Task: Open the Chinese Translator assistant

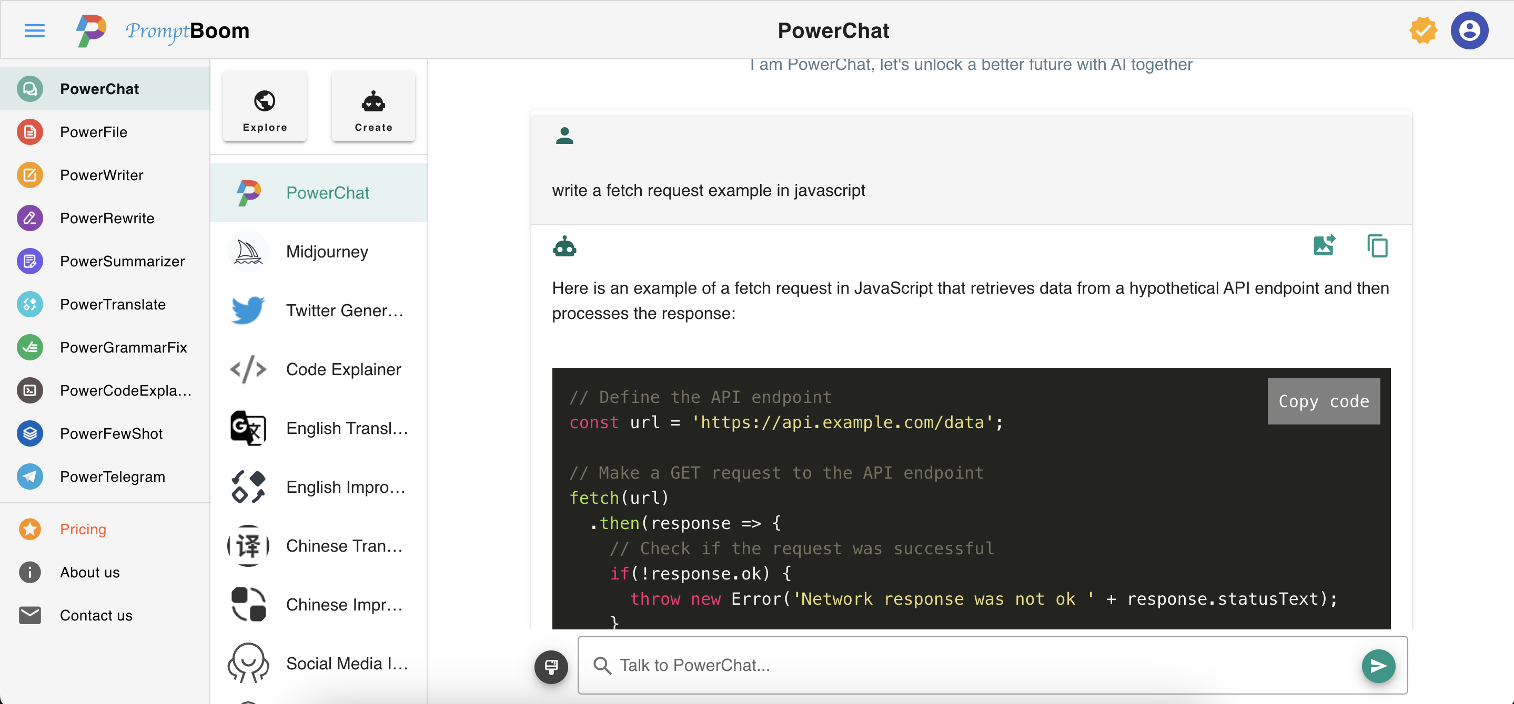Action: coord(344,545)
